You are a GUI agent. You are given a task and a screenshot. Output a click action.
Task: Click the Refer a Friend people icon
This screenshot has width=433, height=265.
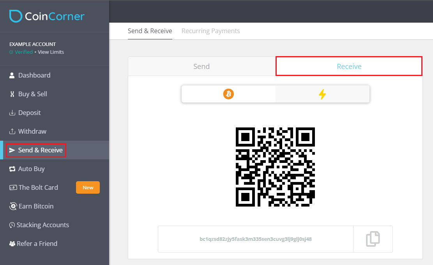tap(12, 244)
